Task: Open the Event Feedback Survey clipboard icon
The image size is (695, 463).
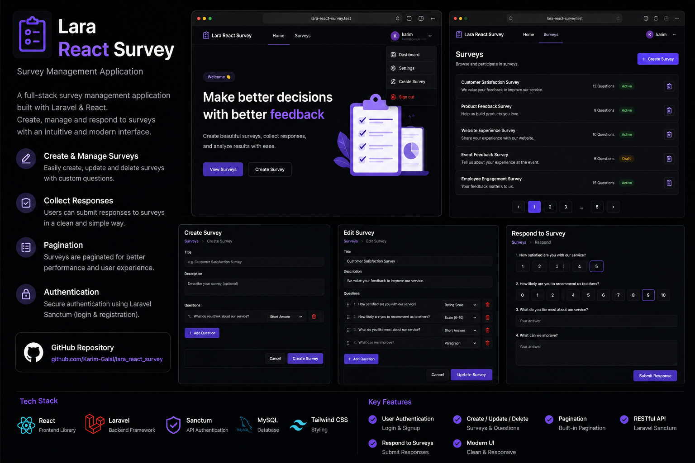Action: click(x=669, y=159)
